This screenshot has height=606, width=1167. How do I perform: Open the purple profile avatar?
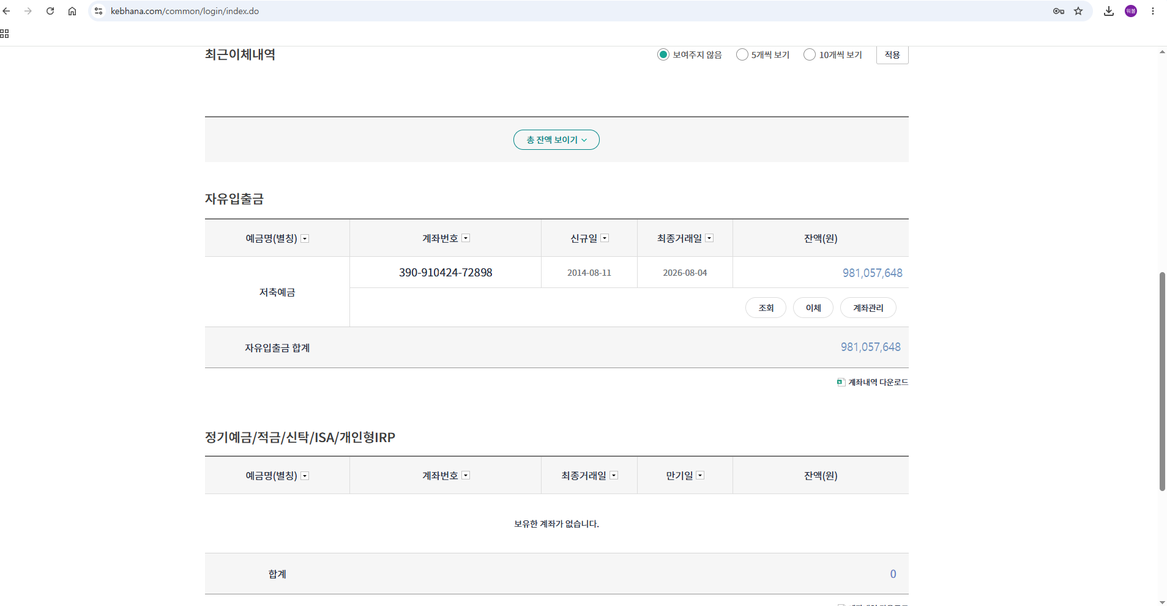point(1131,11)
